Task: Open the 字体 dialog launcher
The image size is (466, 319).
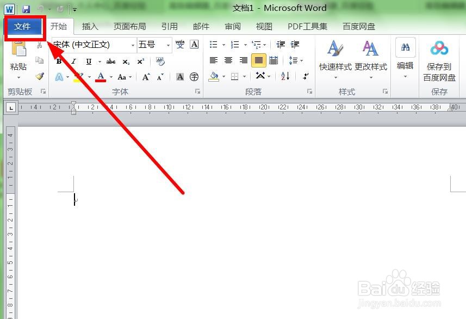Action: 197,91
